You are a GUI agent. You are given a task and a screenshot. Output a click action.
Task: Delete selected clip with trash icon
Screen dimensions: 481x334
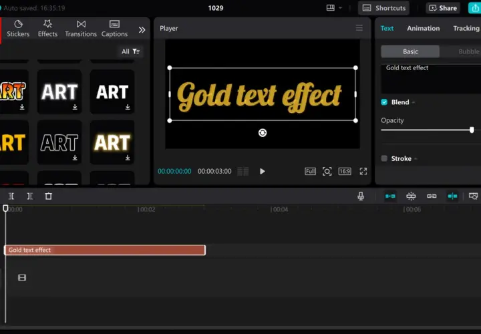pos(49,196)
